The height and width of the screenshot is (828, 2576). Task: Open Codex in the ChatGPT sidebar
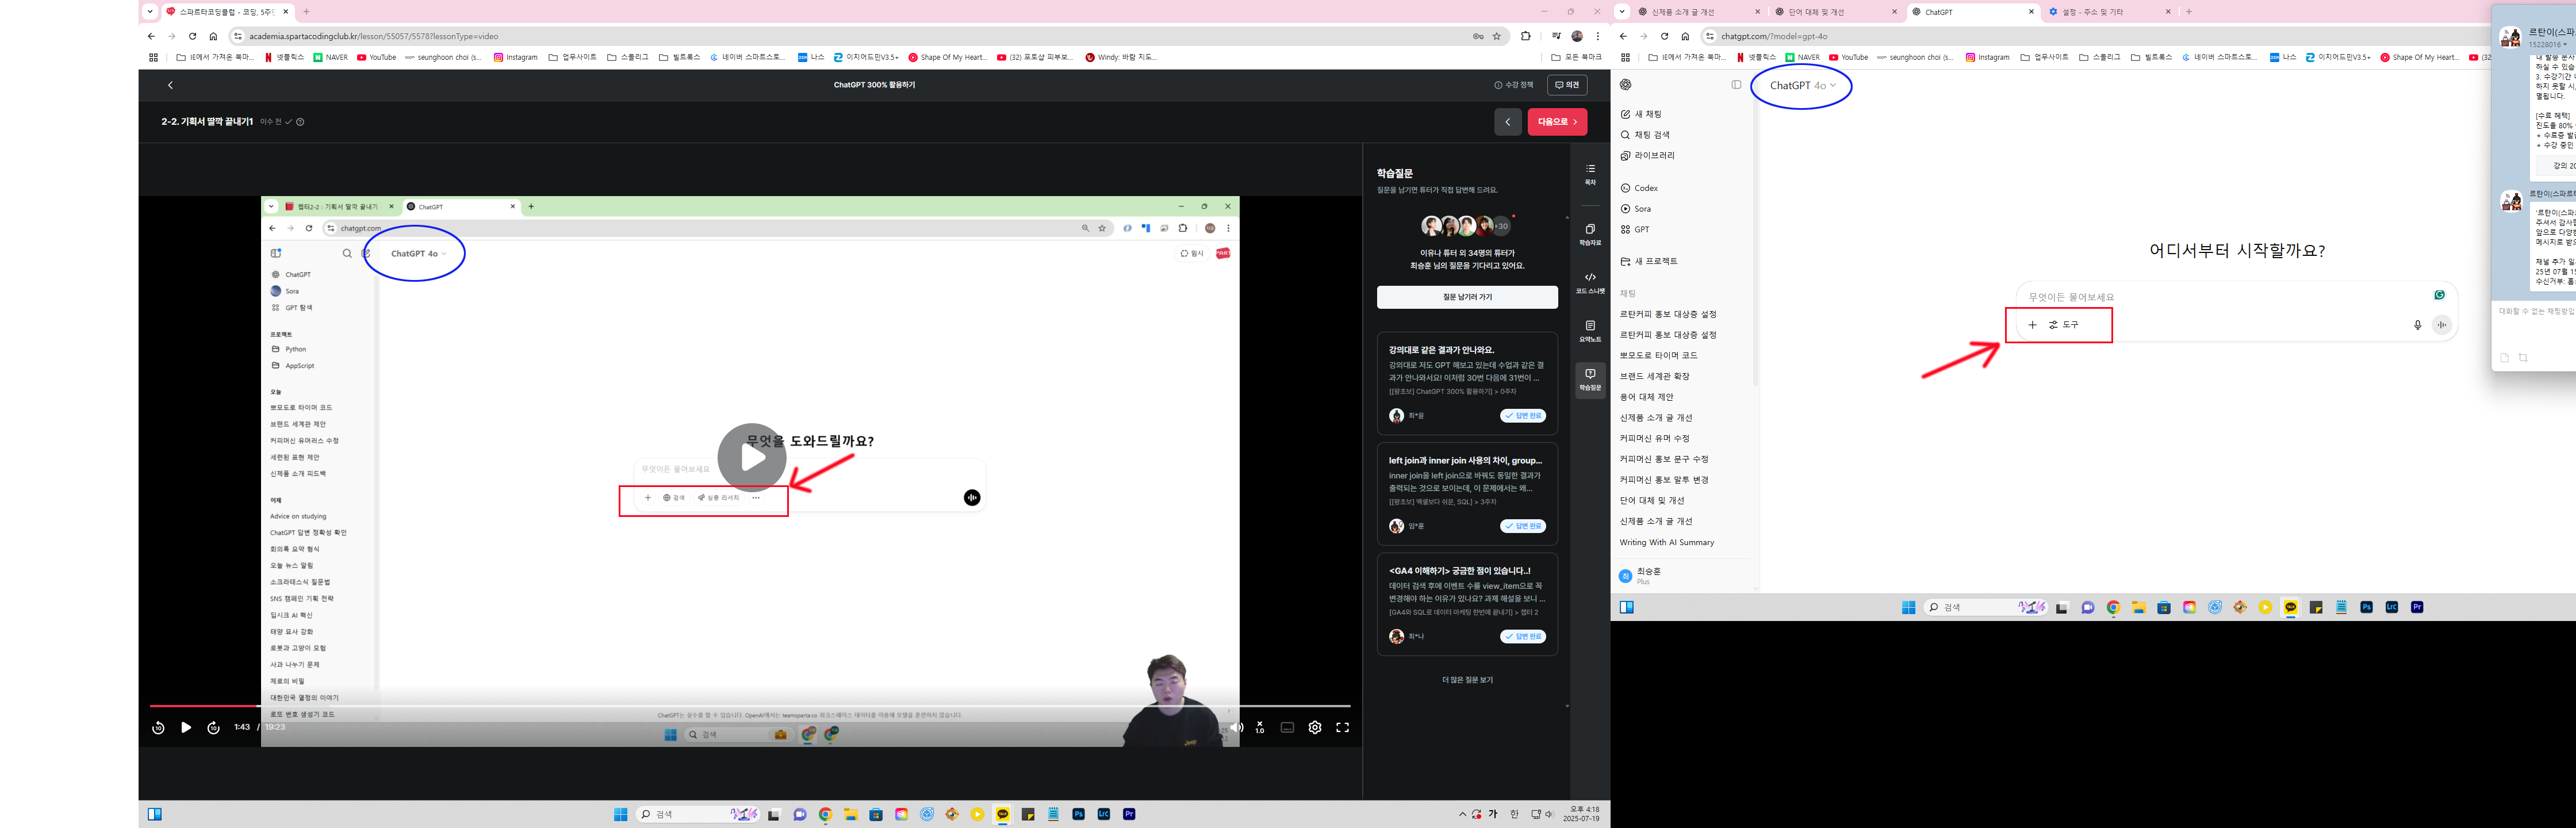(1639, 188)
